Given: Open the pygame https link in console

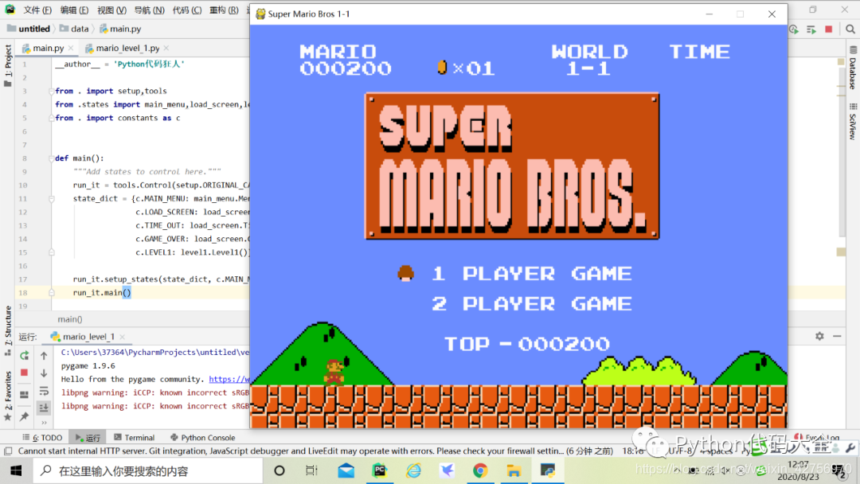Looking at the screenshot, I should 229,379.
